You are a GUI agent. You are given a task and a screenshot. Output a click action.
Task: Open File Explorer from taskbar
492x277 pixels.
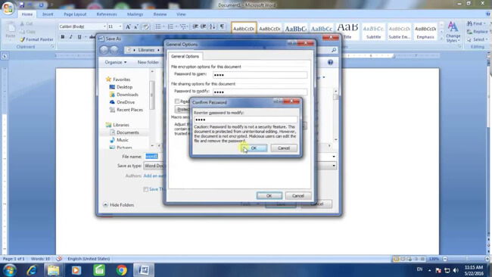[x=53, y=270]
